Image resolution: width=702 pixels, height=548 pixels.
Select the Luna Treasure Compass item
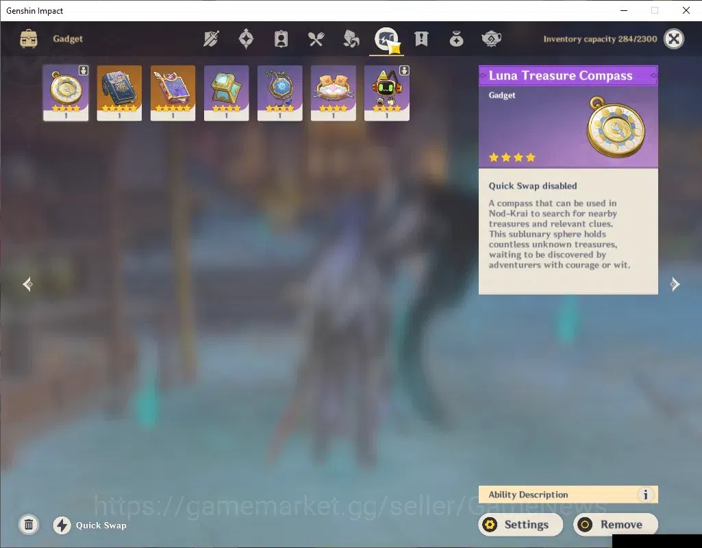pyautogui.click(x=66, y=93)
